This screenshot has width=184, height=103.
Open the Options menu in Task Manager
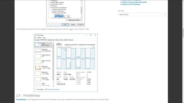(40, 37)
